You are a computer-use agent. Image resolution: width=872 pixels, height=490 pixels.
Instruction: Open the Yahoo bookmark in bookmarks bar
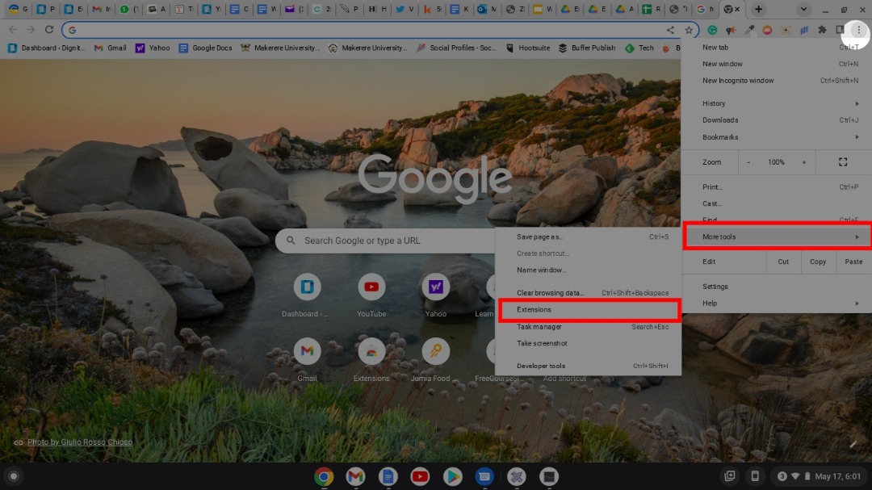[153, 48]
